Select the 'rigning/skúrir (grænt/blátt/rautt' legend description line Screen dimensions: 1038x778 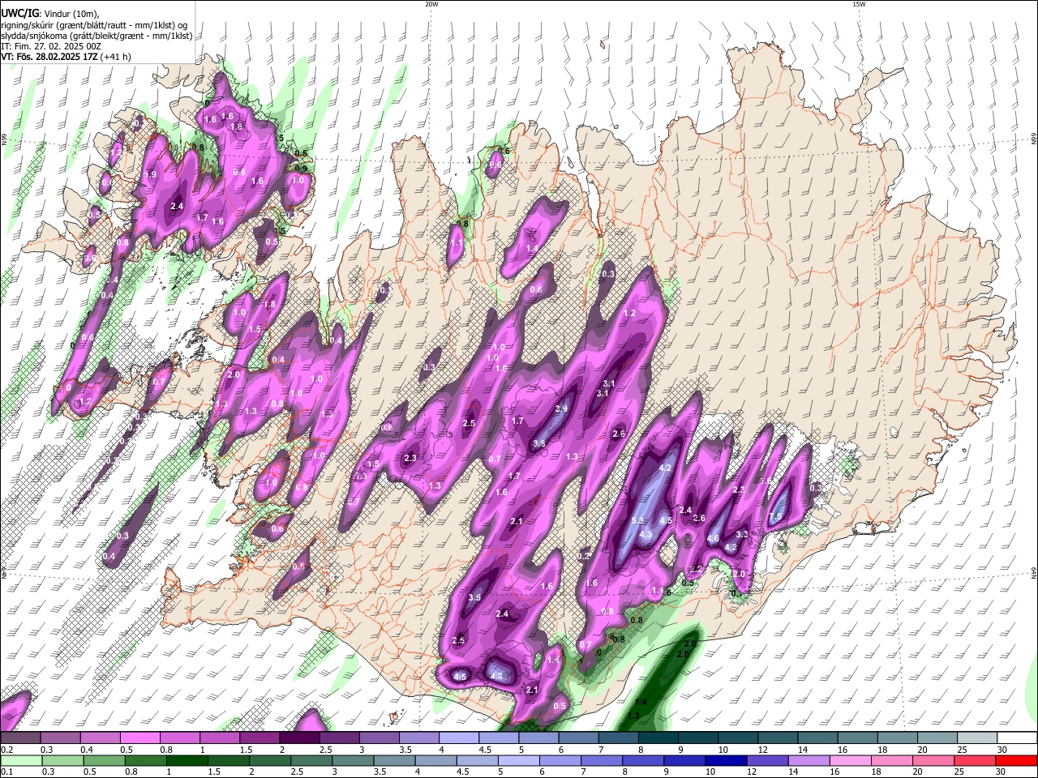click(x=94, y=25)
